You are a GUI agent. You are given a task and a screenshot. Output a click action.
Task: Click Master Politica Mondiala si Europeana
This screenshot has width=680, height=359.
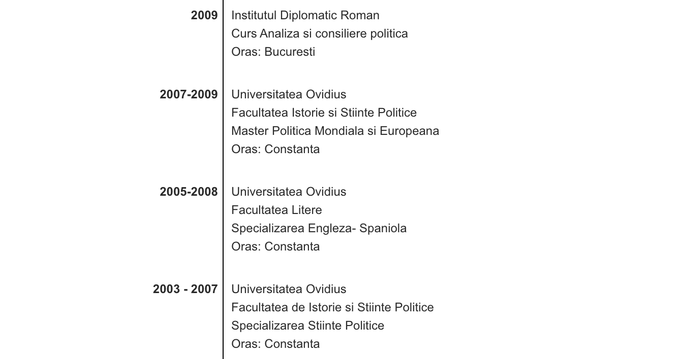pyautogui.click(x=335, y=131)
